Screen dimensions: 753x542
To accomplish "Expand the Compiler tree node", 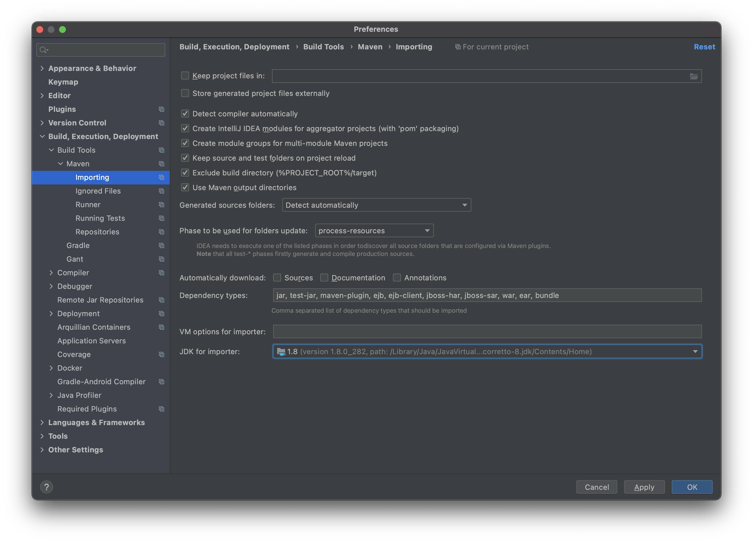I will coord(51,272).
